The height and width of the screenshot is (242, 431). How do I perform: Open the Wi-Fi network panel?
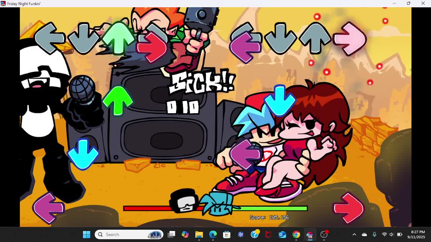[384, 234]
